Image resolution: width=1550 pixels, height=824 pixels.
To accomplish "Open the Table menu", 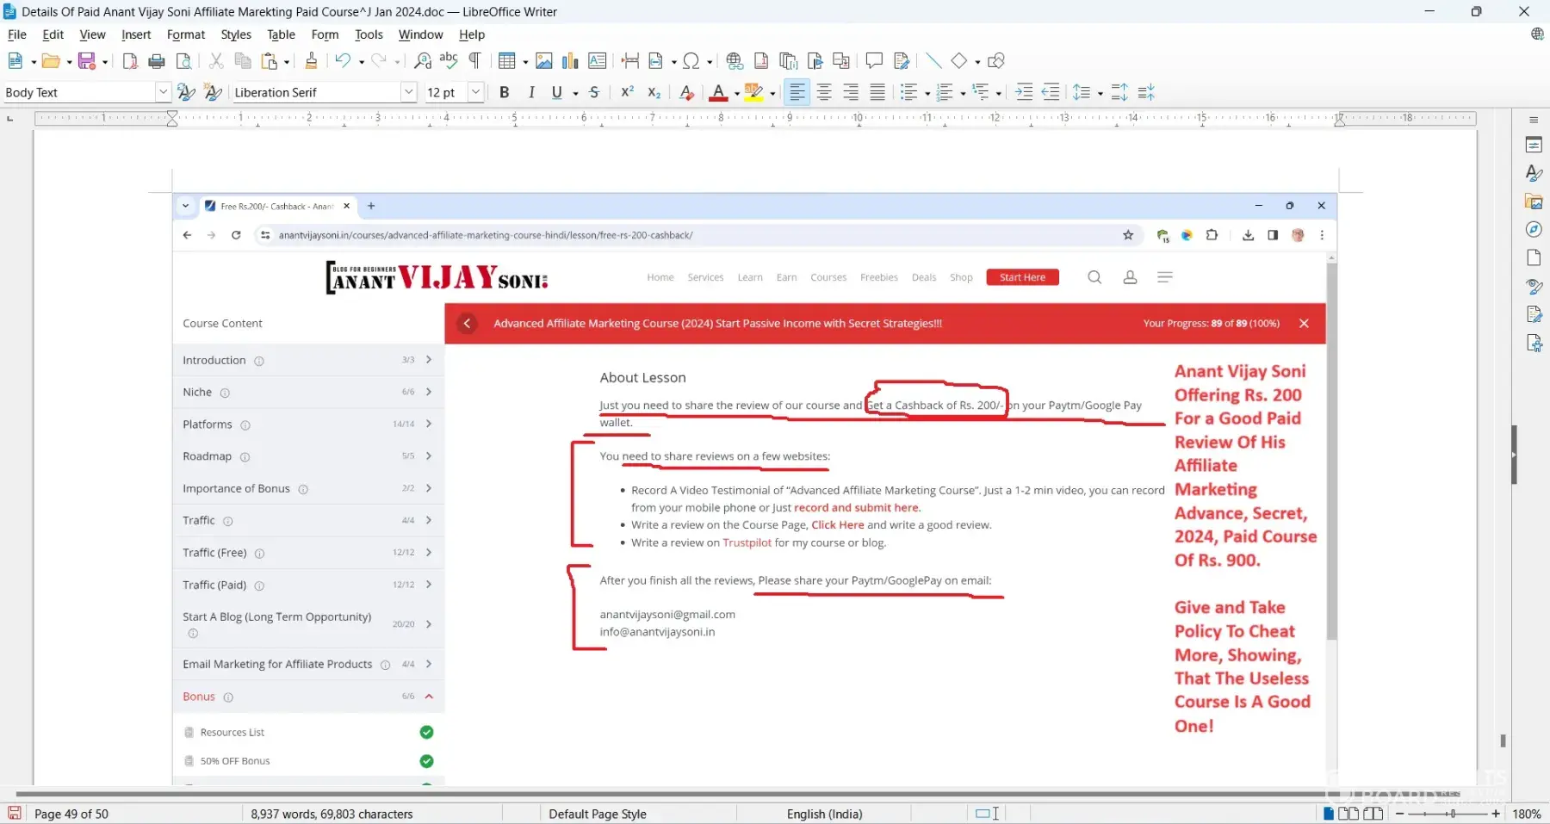I will tap(281, 34).
